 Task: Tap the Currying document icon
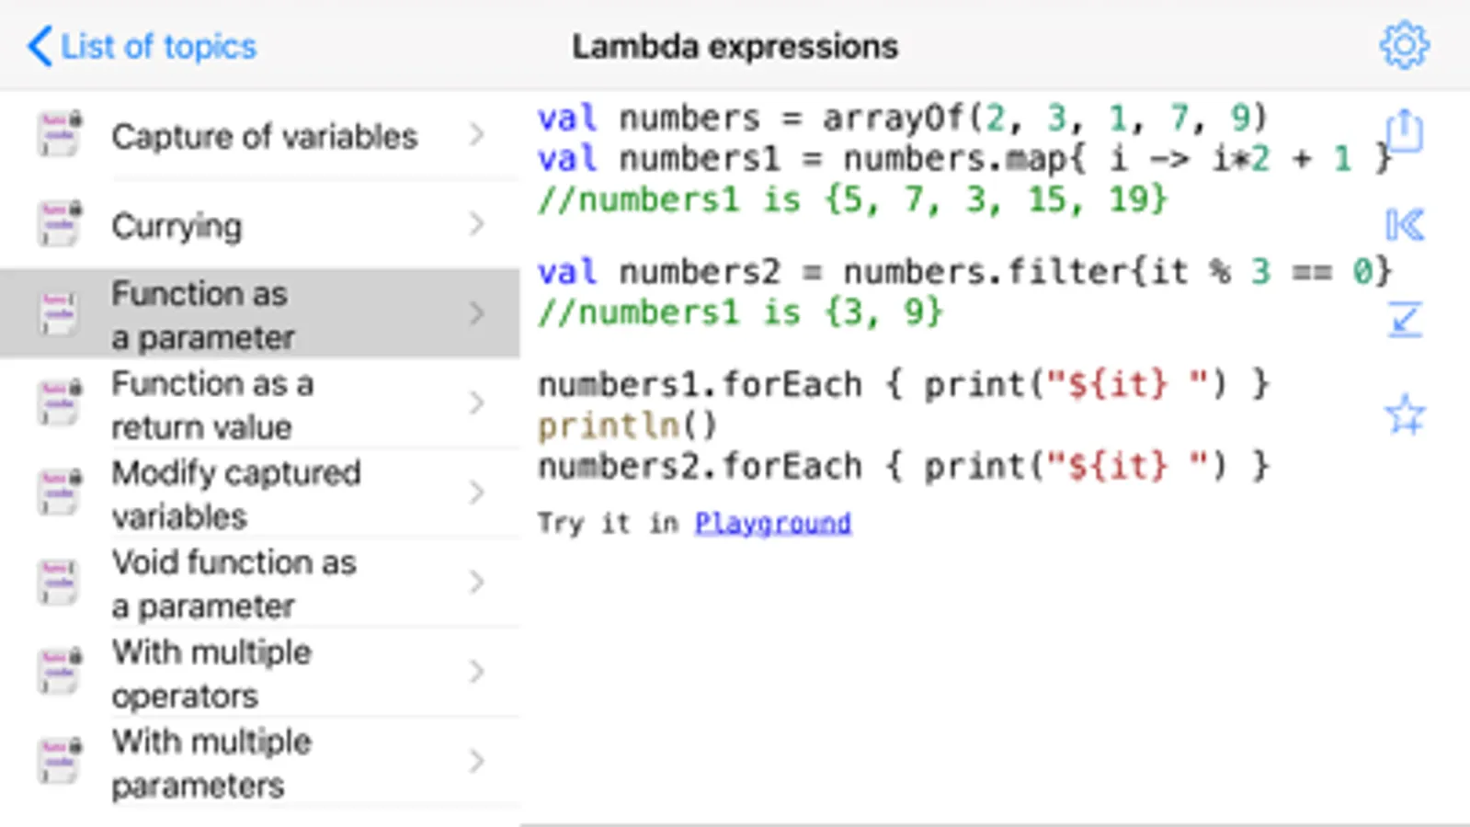[x=60, y=224]
